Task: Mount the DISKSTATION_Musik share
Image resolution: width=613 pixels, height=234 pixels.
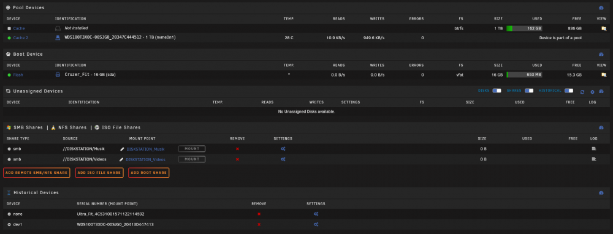Action: click(x=191, y=148)
